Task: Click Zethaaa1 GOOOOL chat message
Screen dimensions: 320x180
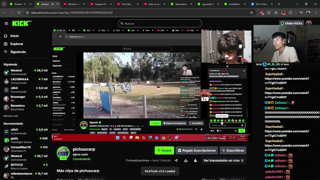Action: [x=292, y=115]
